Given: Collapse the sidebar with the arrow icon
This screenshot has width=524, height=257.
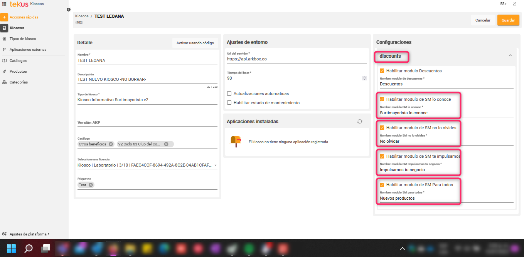Looking at the screenshot, I should 69,10.
